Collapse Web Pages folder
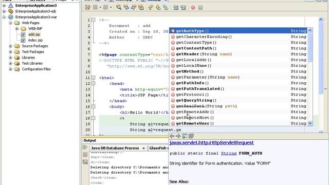The image size is (329, 185). [10, 23]
